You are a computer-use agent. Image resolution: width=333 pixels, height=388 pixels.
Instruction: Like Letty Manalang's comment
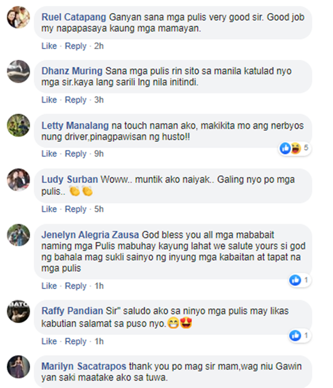pos(49,154)
